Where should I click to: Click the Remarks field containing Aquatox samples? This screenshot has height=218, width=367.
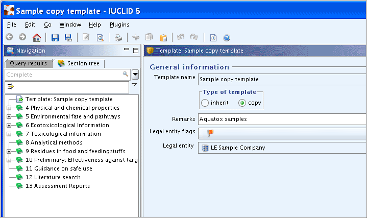click(x=282, y=119)
